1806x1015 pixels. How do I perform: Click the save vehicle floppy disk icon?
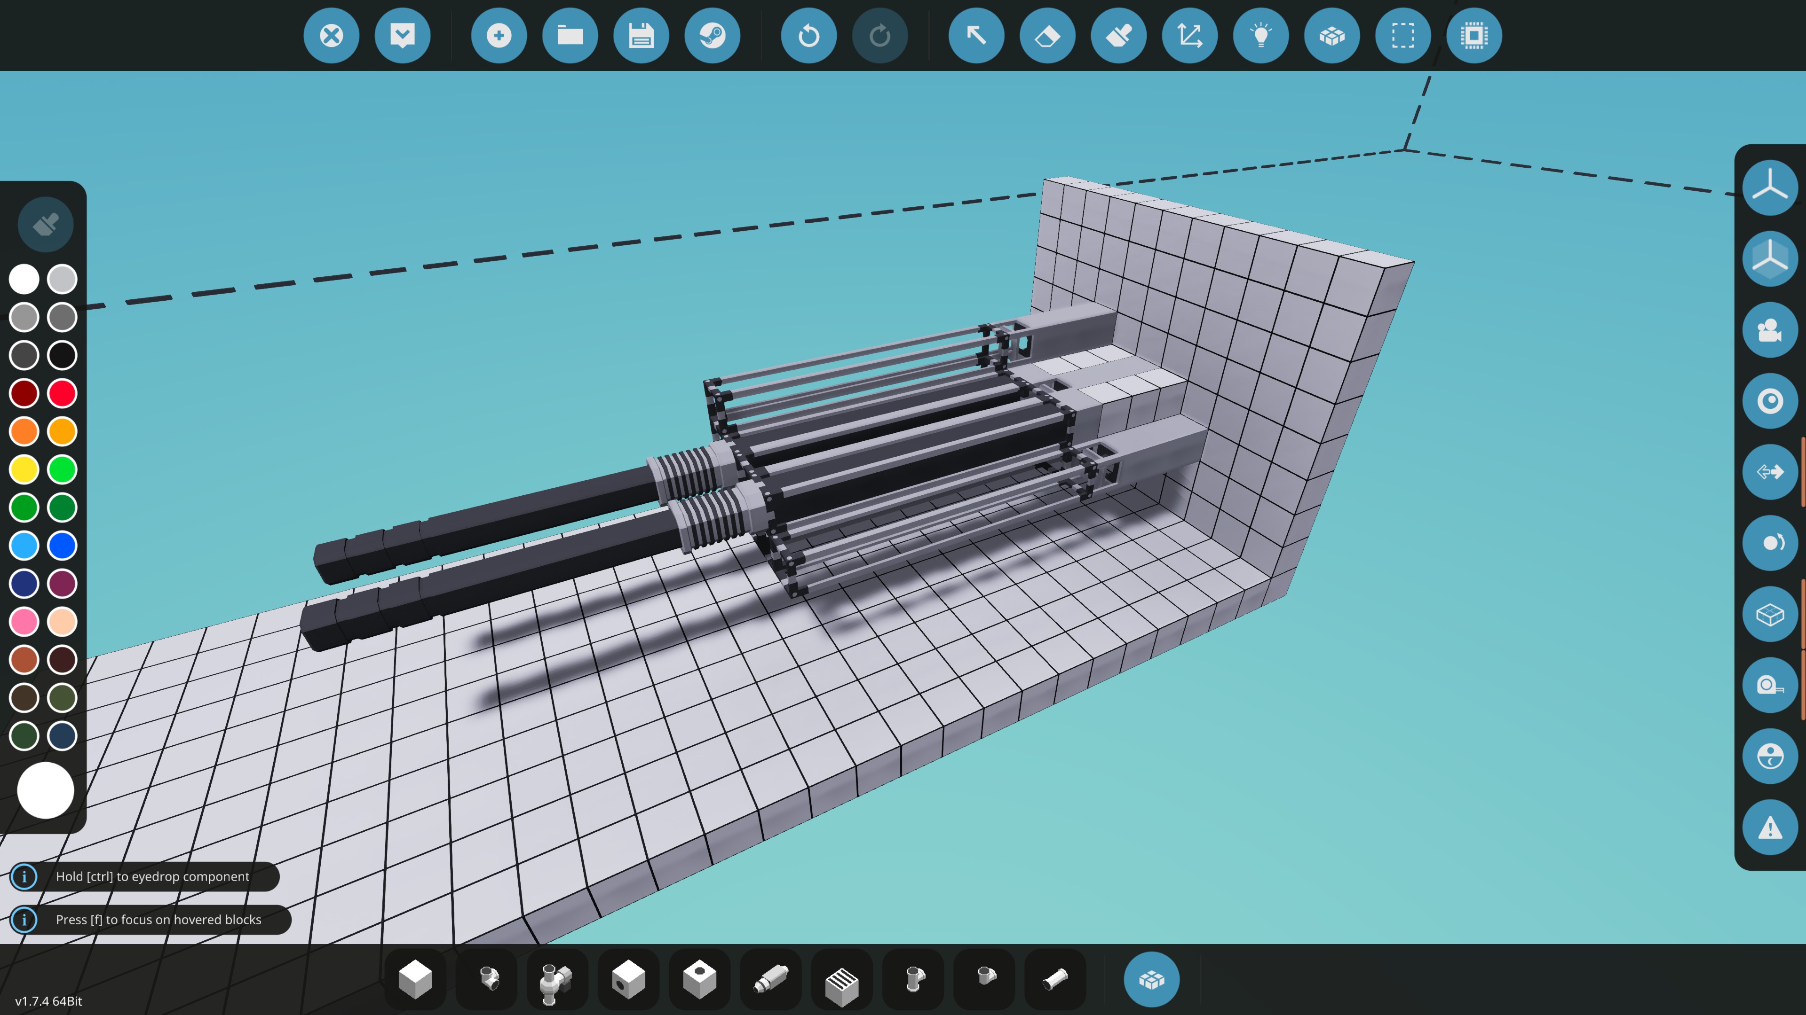pyautogui.click(x=641, y=35)
